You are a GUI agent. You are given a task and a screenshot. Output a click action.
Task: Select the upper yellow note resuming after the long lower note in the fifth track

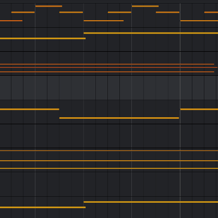pos(199,109)
